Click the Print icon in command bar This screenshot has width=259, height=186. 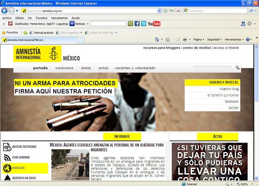pos(184,40)
